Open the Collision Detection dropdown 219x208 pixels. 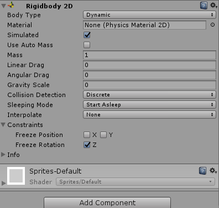(149, 95)
